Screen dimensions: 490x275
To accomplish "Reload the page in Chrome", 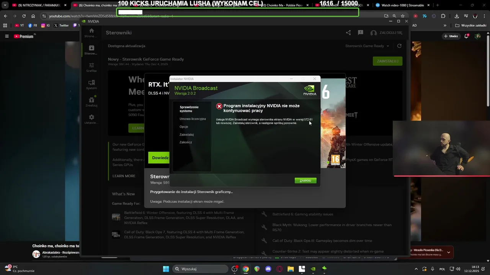I will (24, 16).
